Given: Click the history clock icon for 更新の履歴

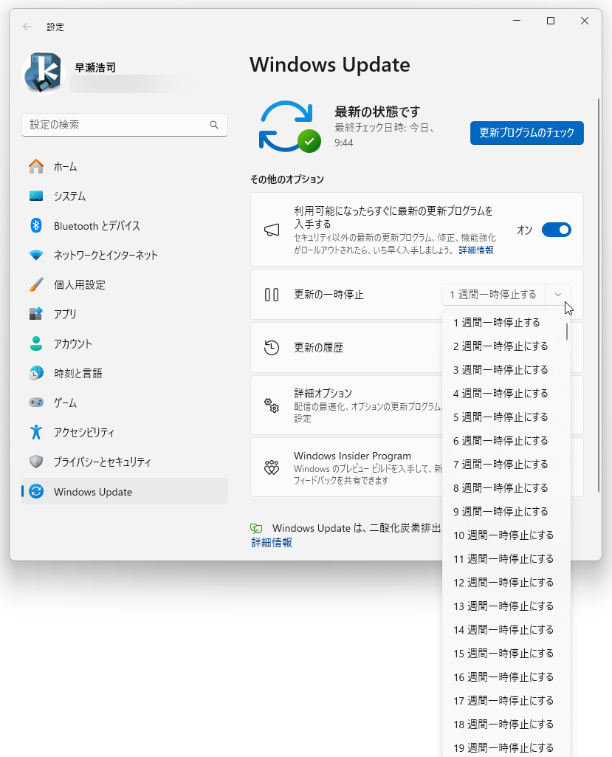Looking at the screenshot, I should 272,348.
